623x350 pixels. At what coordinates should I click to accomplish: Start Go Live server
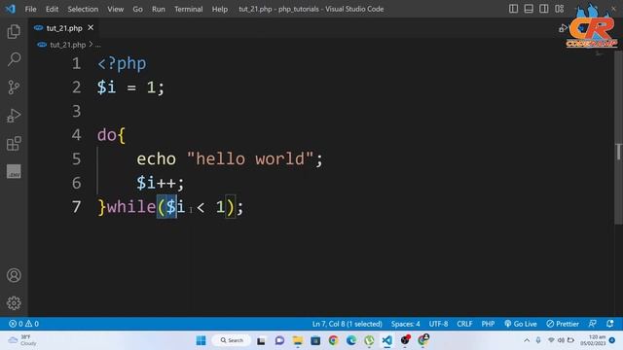(x=521, y=324)
